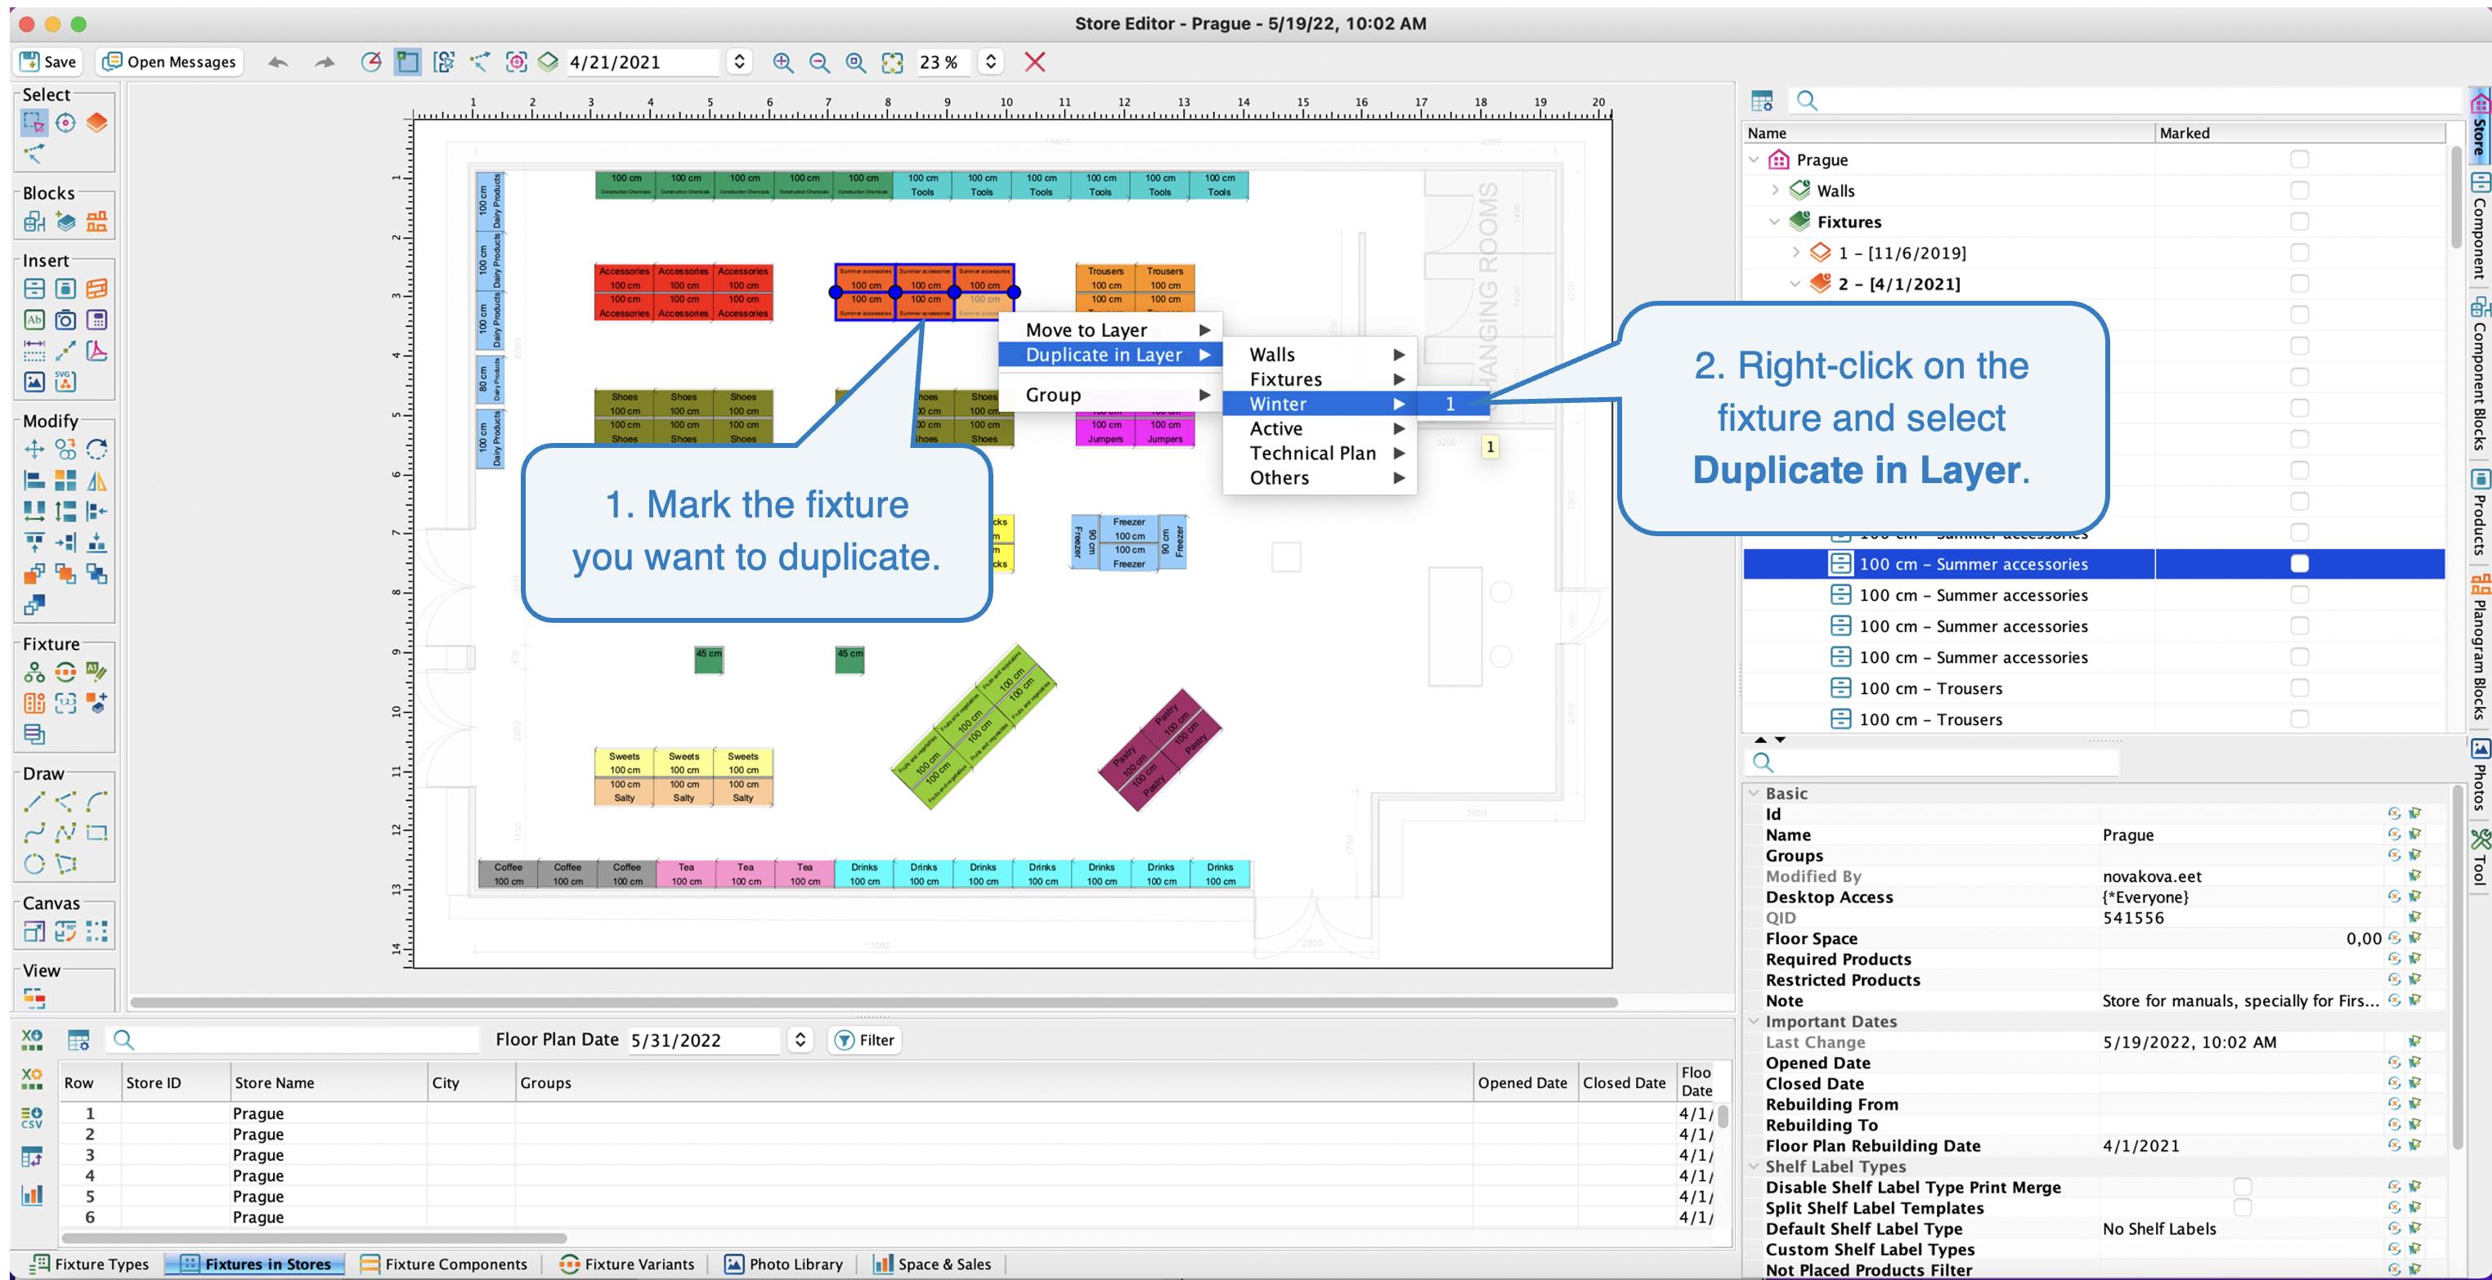Click the fixture hierarchy icon in Fixture panel
The height and width of the screenshot is (1280, 2492).
(x=34, y=673)
